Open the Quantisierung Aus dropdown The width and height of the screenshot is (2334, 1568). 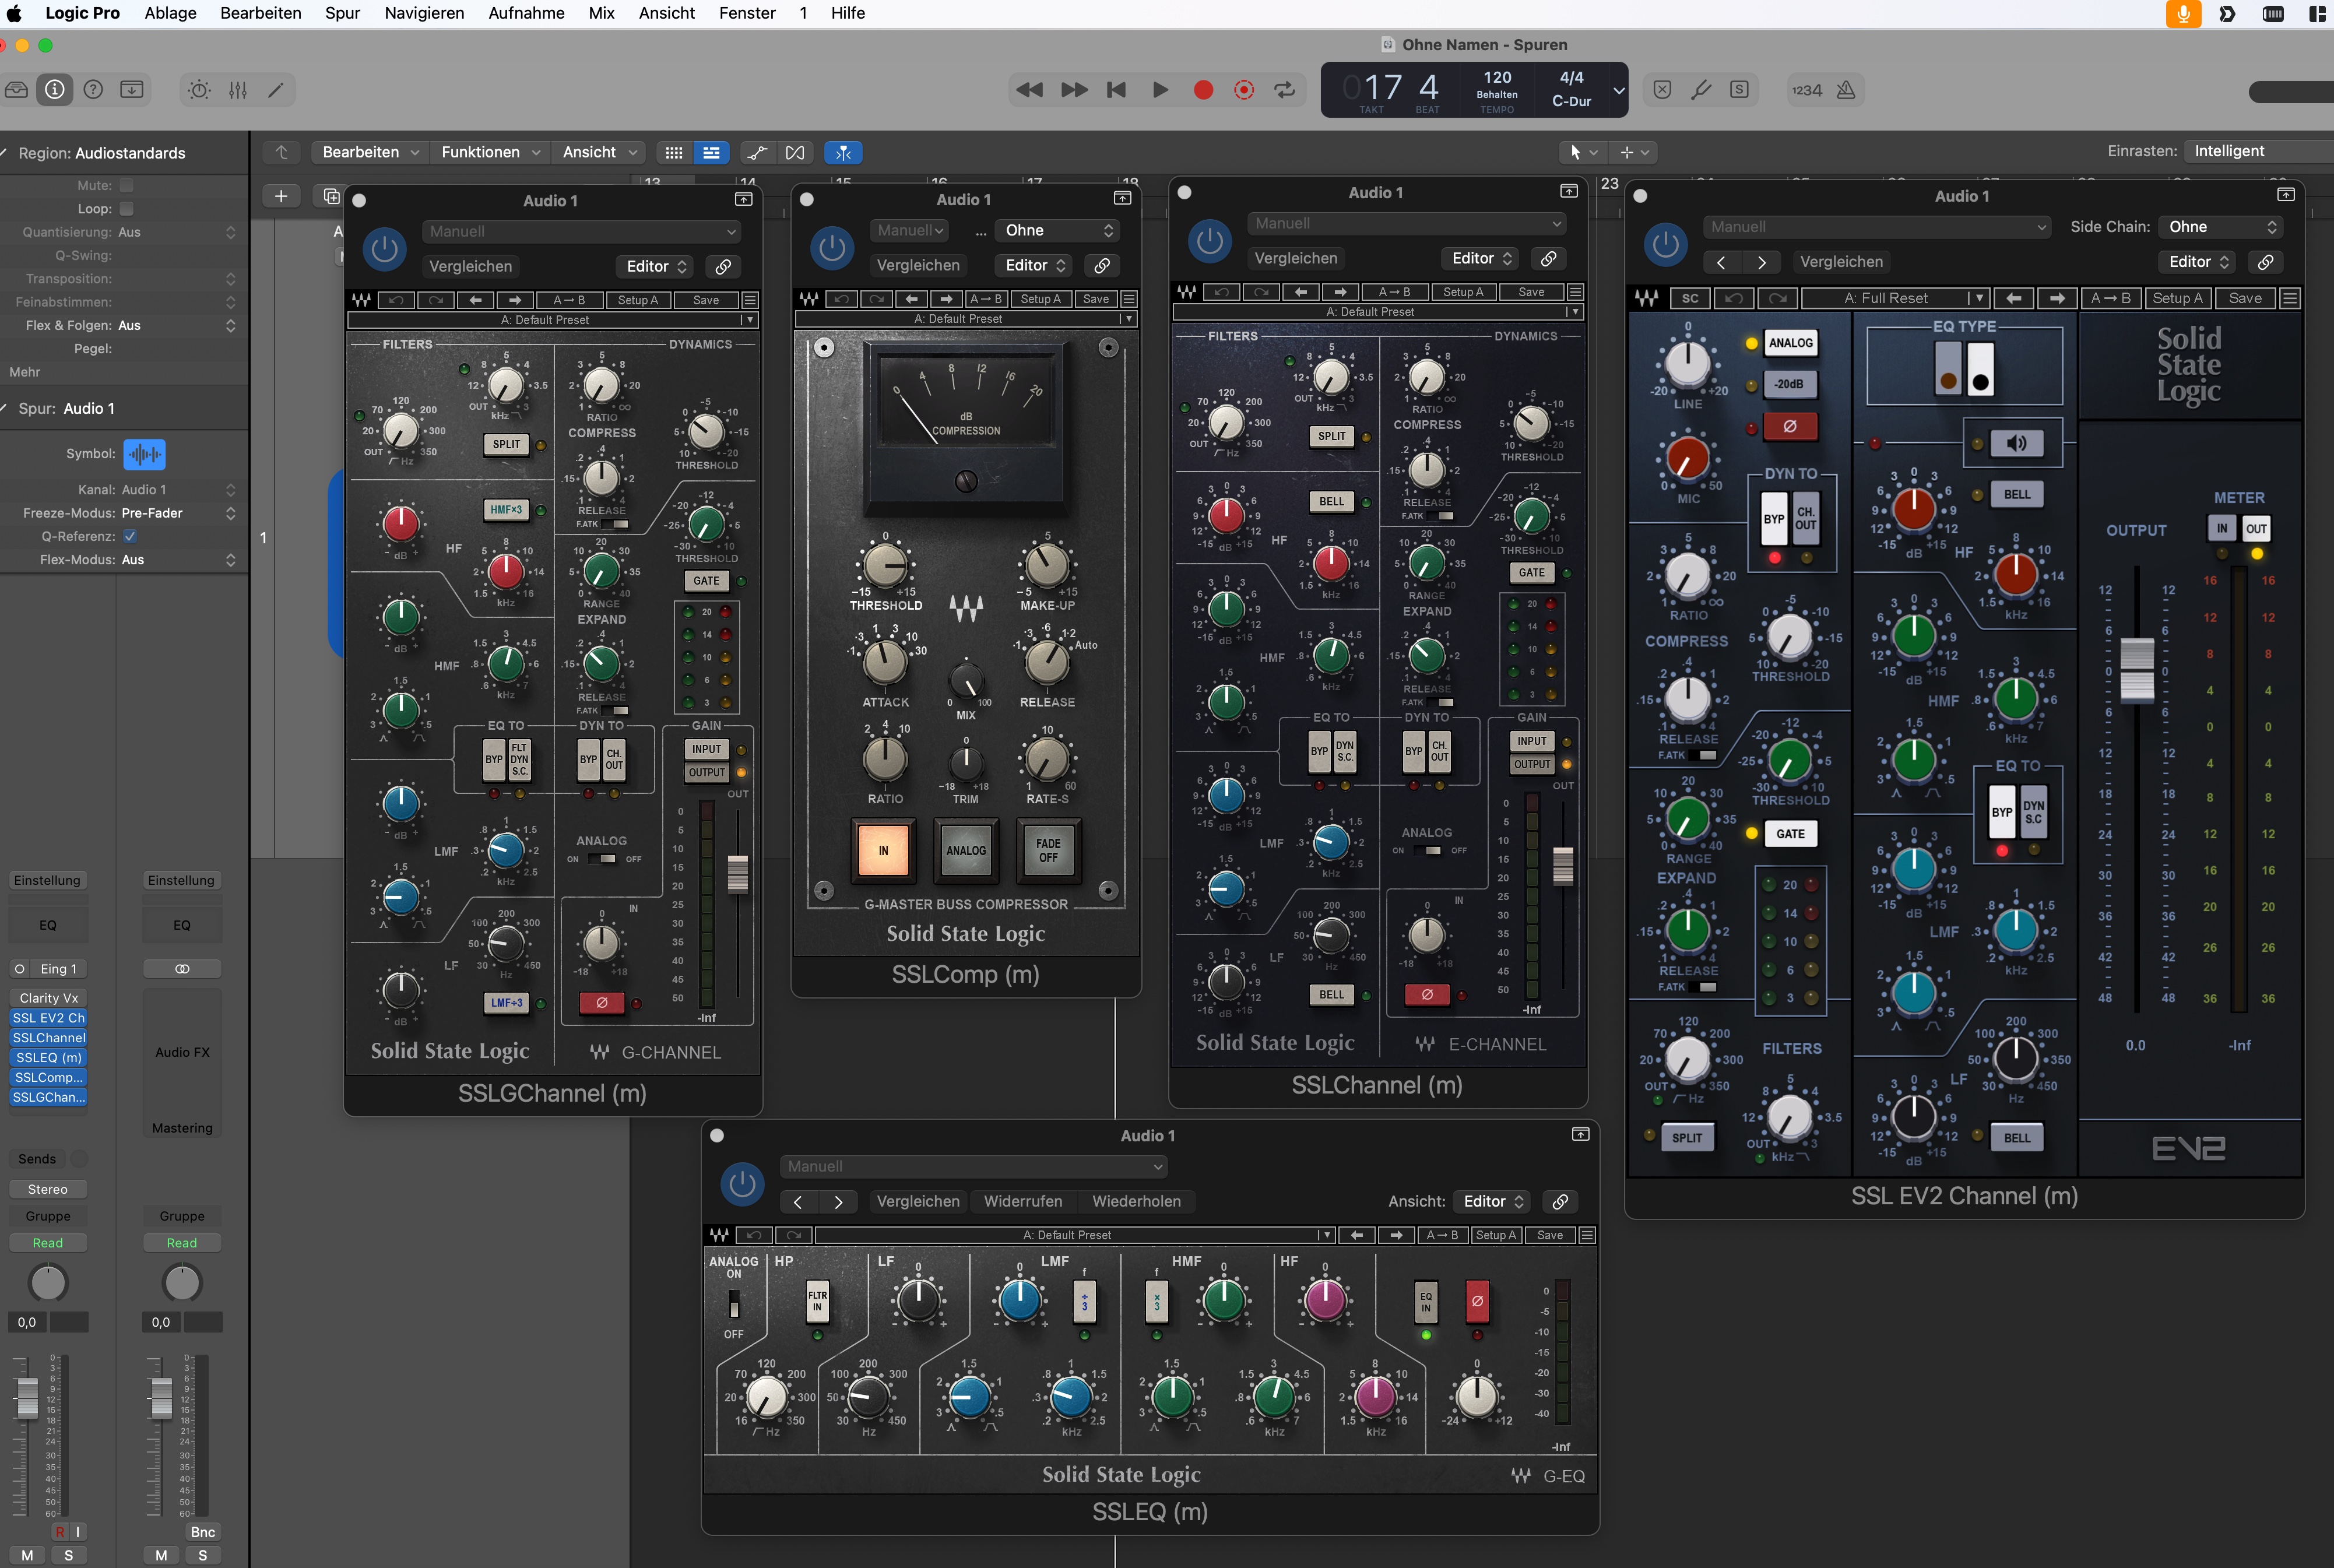(178, 232)
